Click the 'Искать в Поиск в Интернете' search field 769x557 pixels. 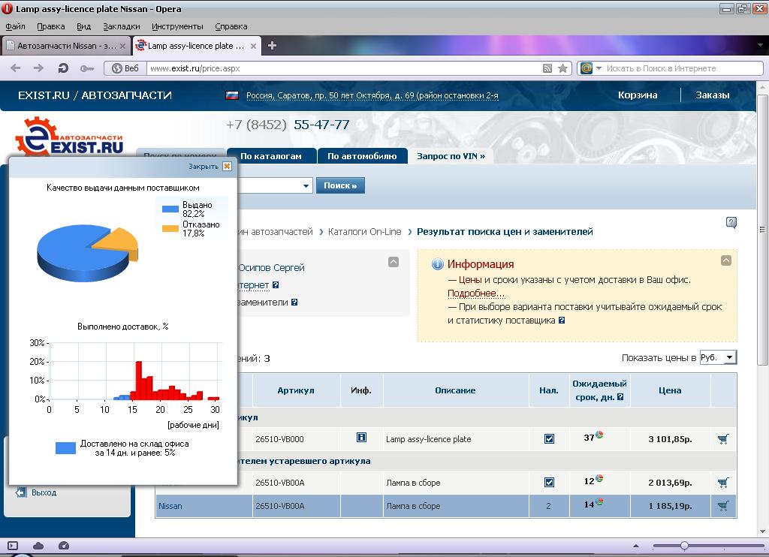[683, 68]
